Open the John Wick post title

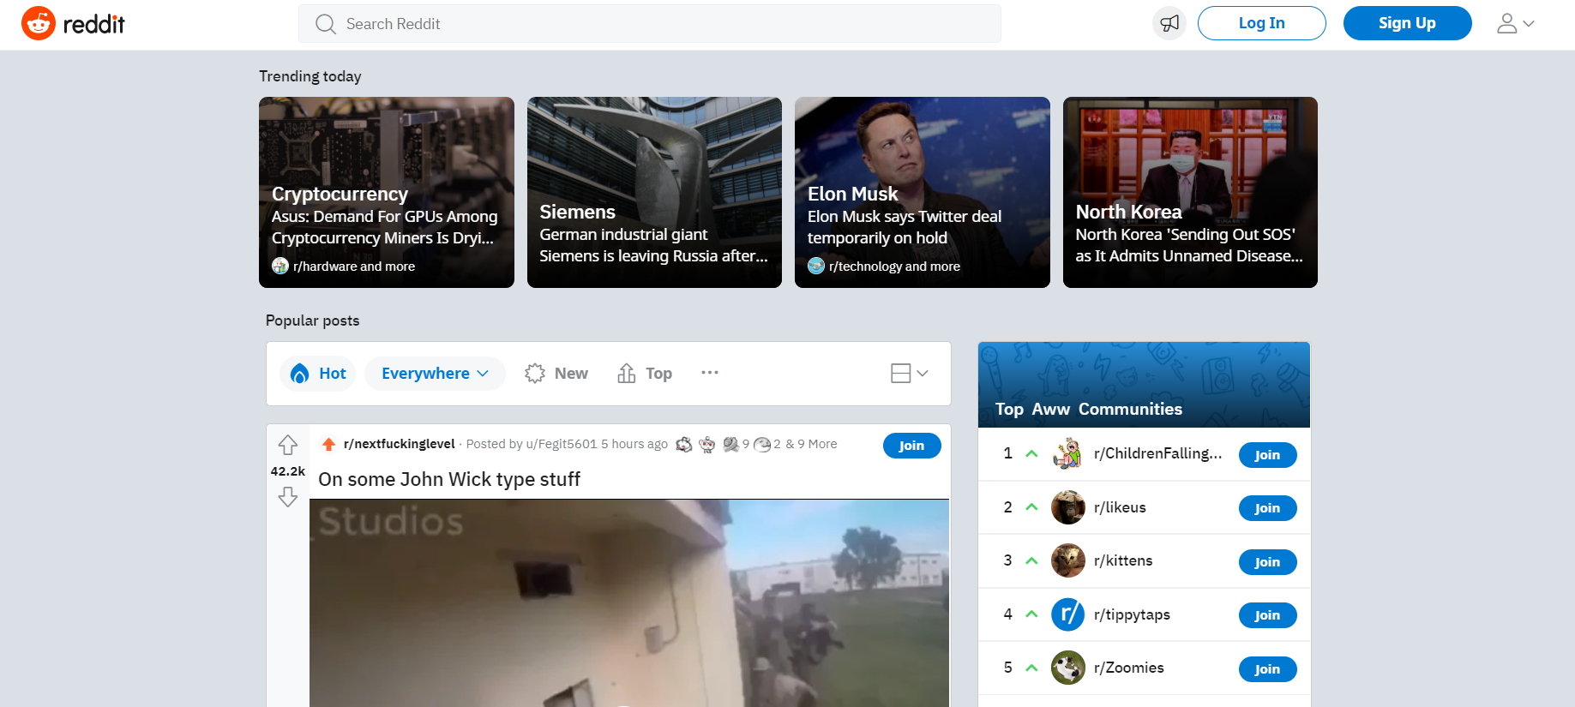(449, 479)
